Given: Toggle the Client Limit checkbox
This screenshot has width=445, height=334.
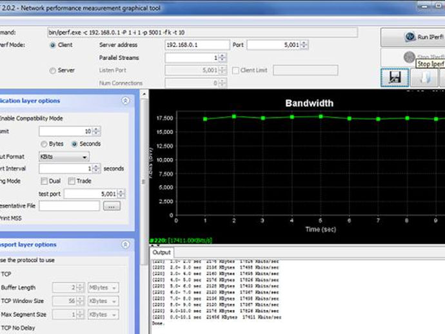Looking at the screenshot, I should click(235, 70).
